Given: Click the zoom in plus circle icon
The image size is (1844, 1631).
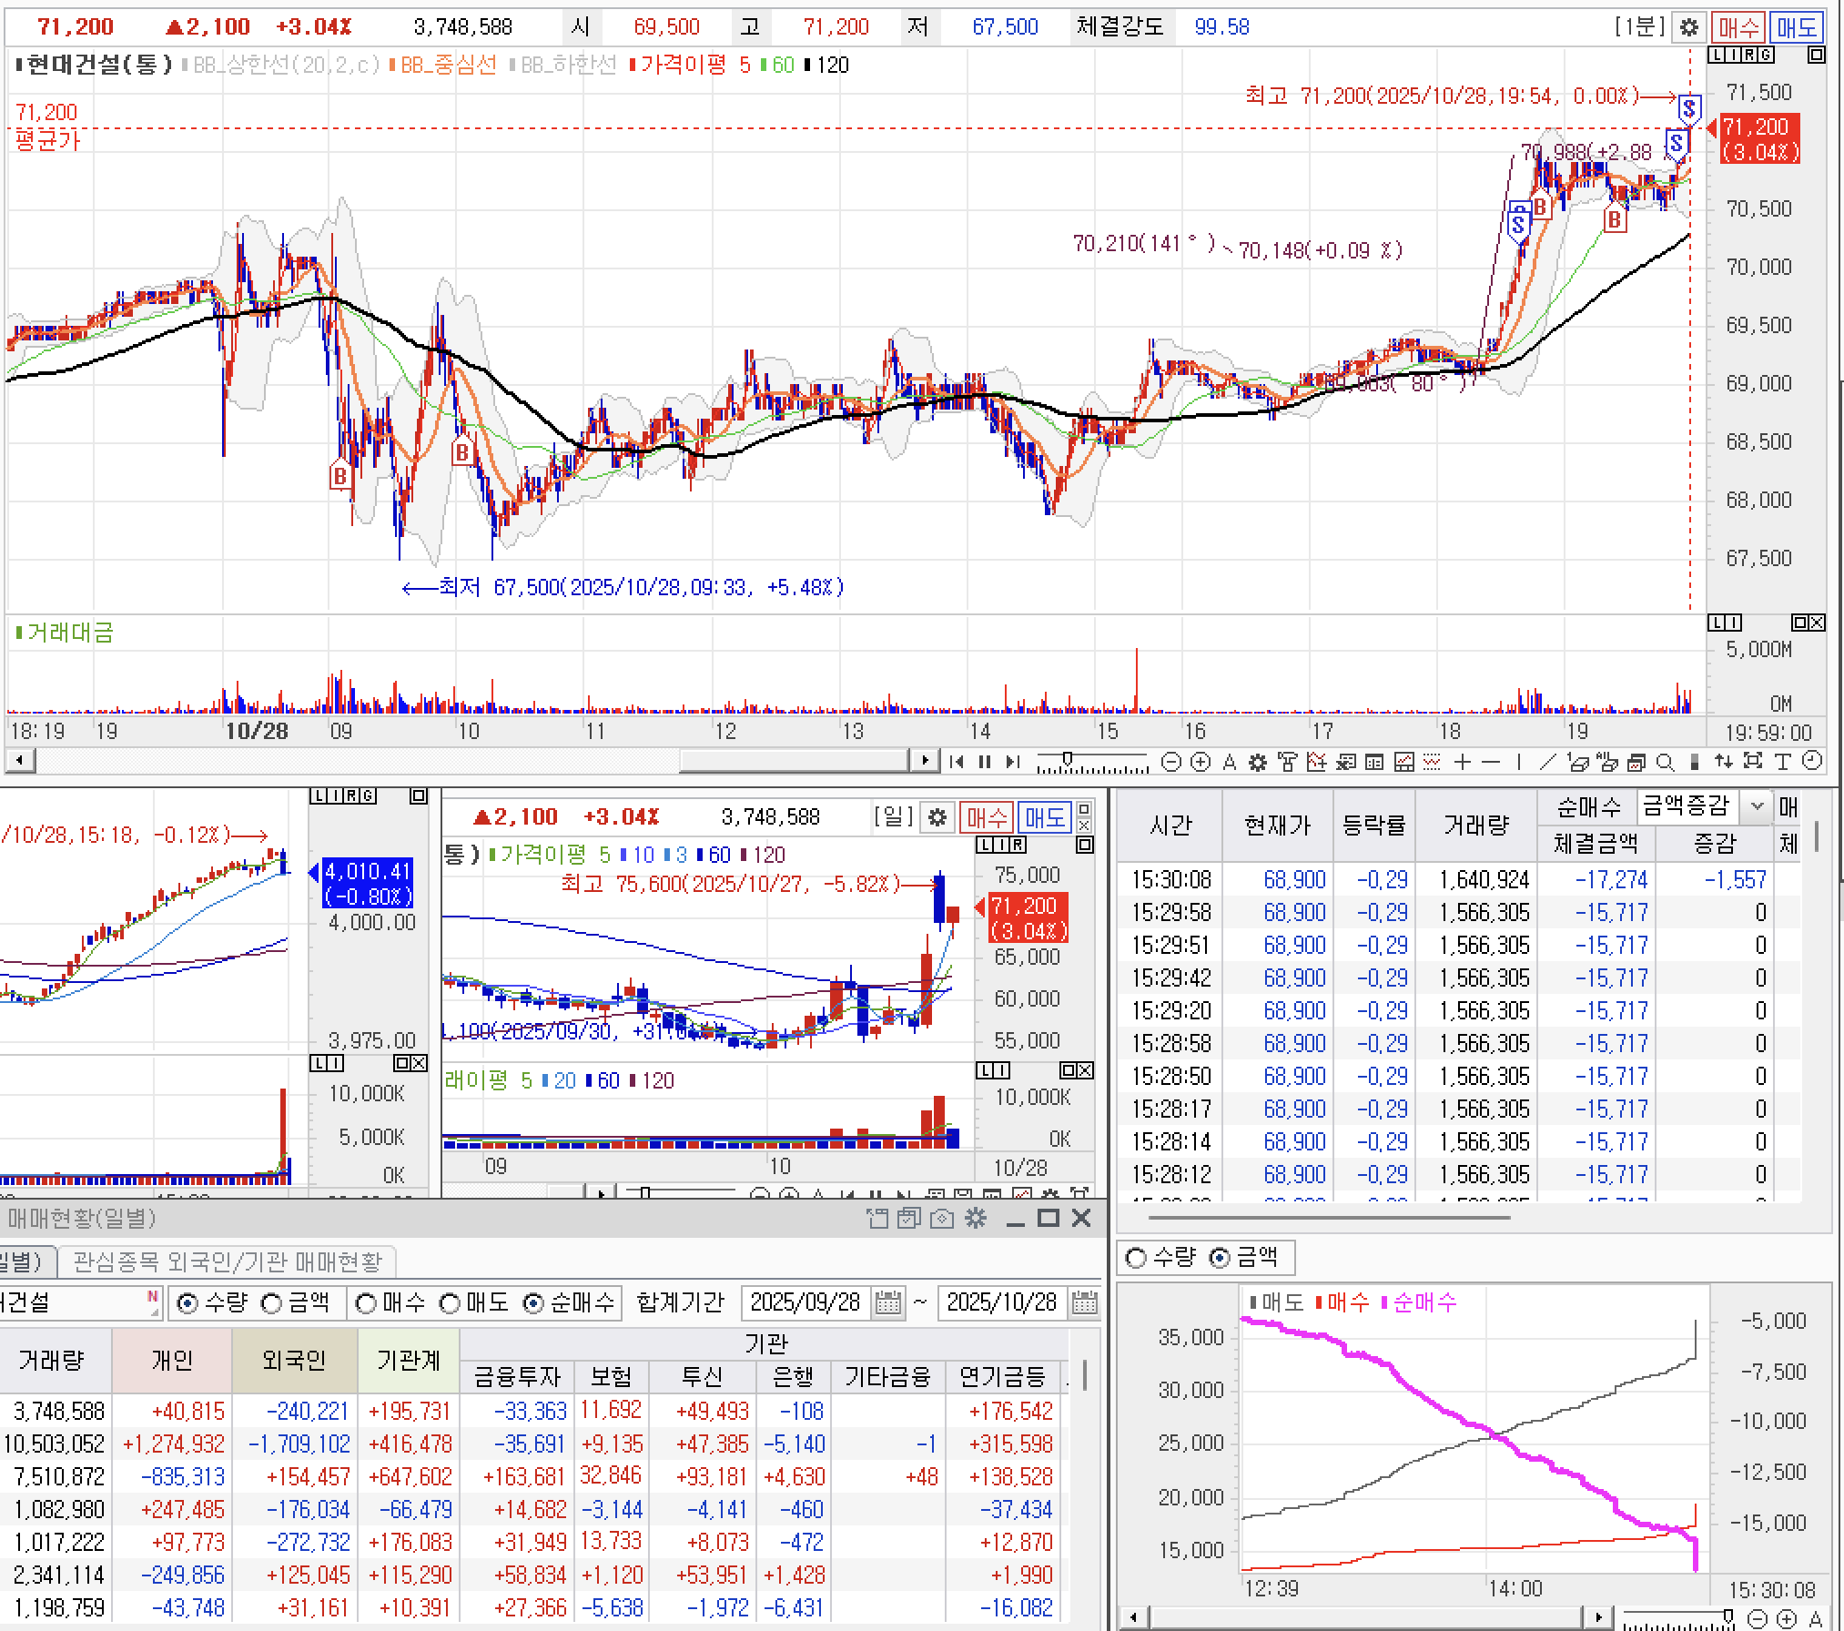Looking at the screenshot, I should coord(1201,763).
